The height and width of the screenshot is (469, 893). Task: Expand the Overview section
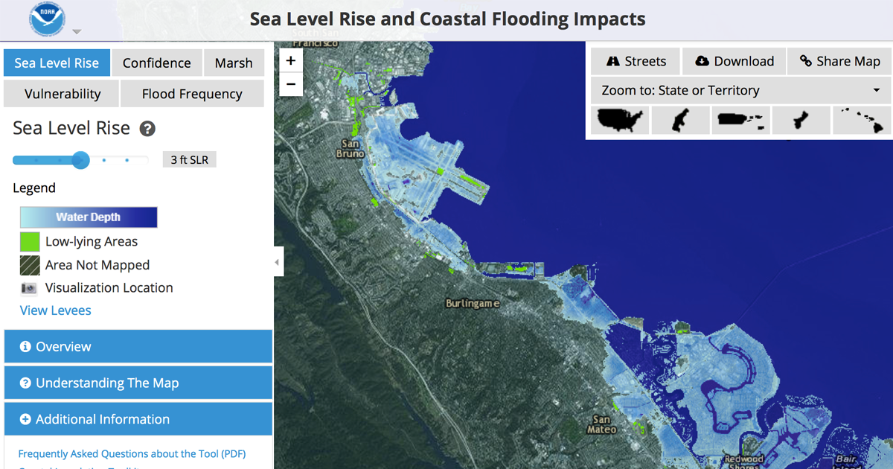[138, 346]
